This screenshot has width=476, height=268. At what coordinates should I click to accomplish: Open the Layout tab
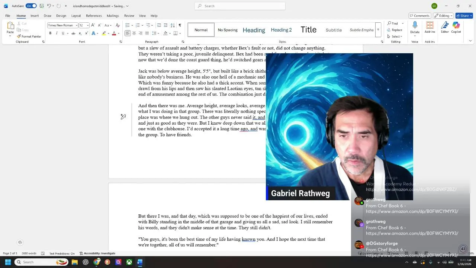click(x=76, y=16)
